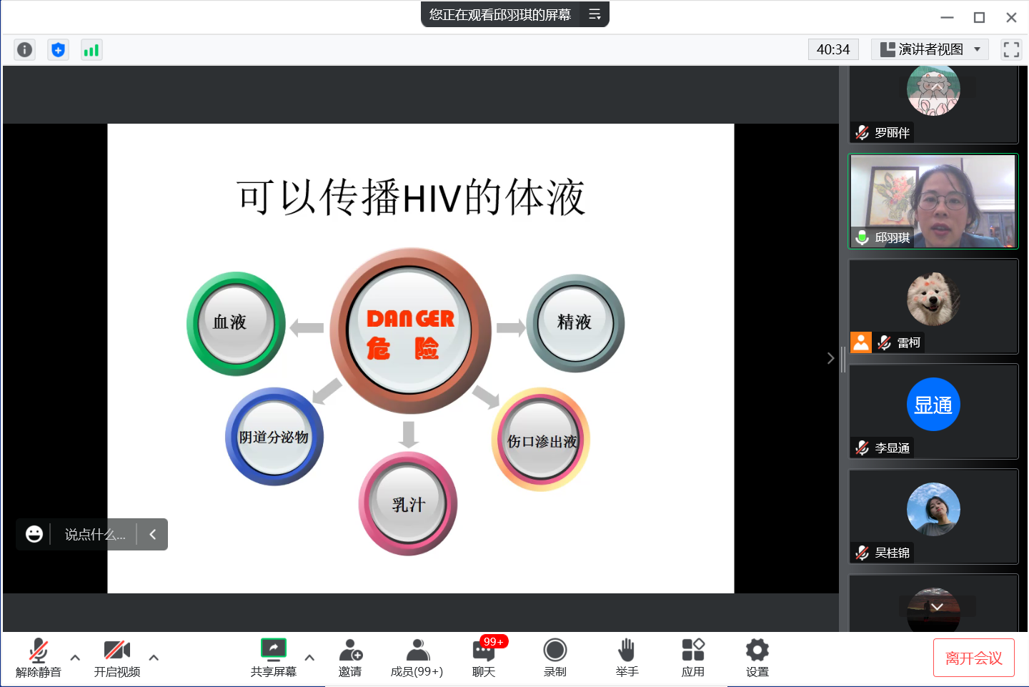Open the 演讲者视图 view dropdown
The image size is (1029, 687).
pos(930,49)
